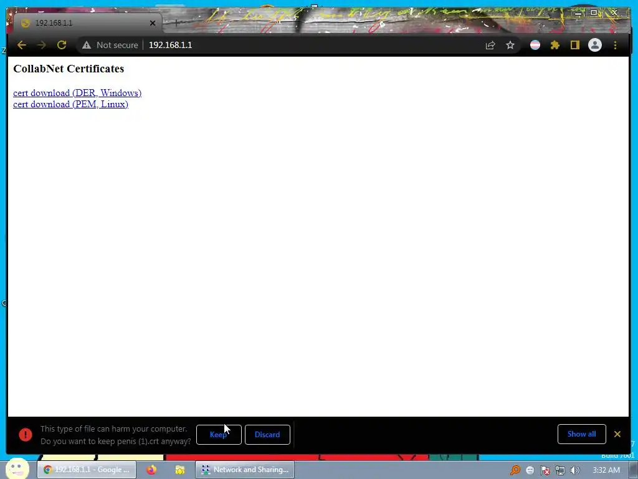Open File Explorer folder in taskbar
Screen dimensions: 638x479
coord(180,470)
